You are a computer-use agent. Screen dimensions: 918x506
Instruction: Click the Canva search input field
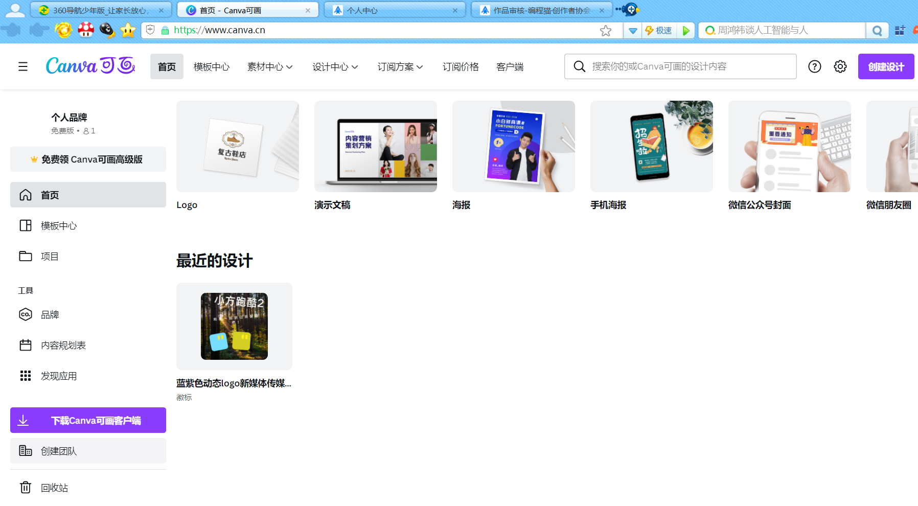pos(680,66)
